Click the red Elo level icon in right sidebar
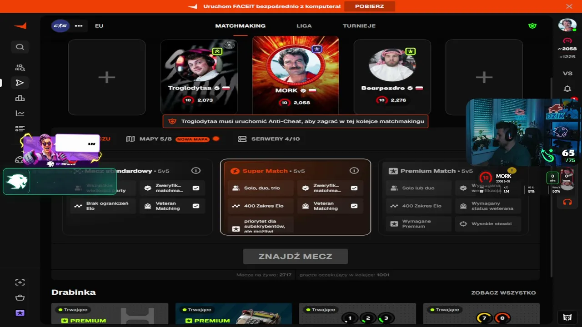 (x=567, y=40)
